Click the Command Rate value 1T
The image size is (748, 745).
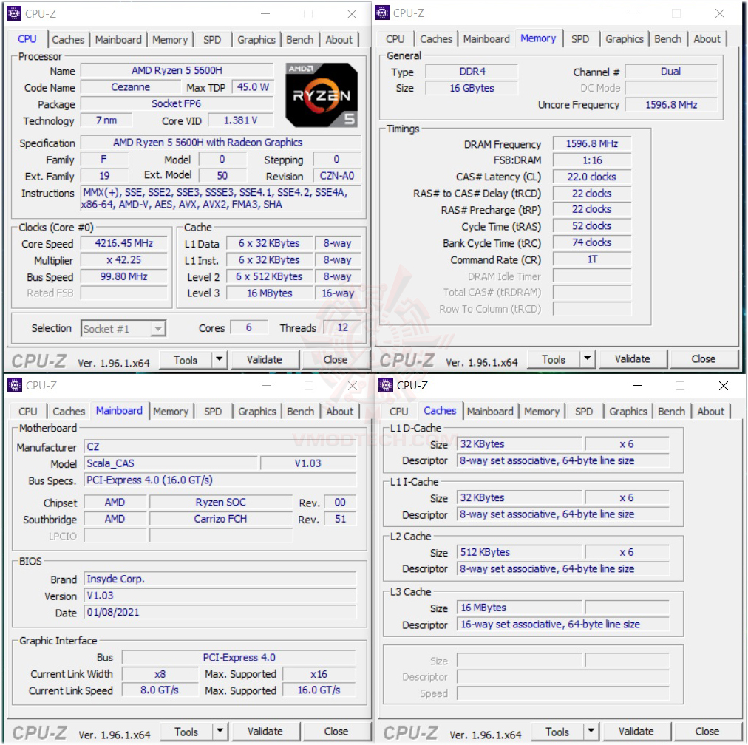[x=592, y=259]
